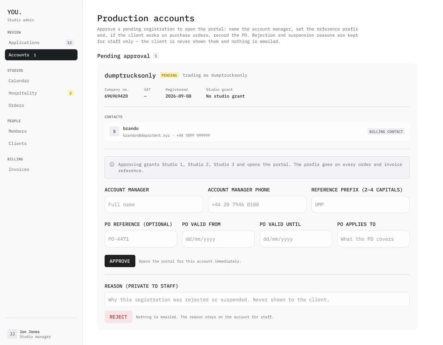Focus the Account Manager Phone field
The width and height of the screenshot is (443, 345).
tap(257, 204)
